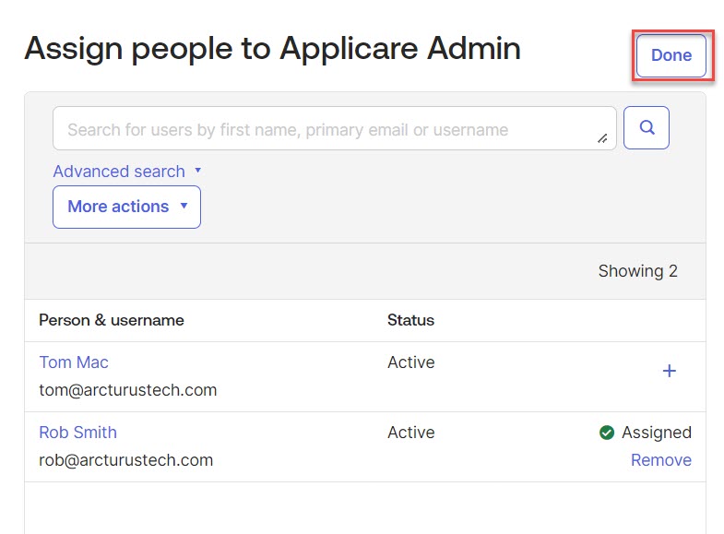Click the tom@arcturustech.com username
The height and width of the screenshot is (534, 724).
pos(128,390)
